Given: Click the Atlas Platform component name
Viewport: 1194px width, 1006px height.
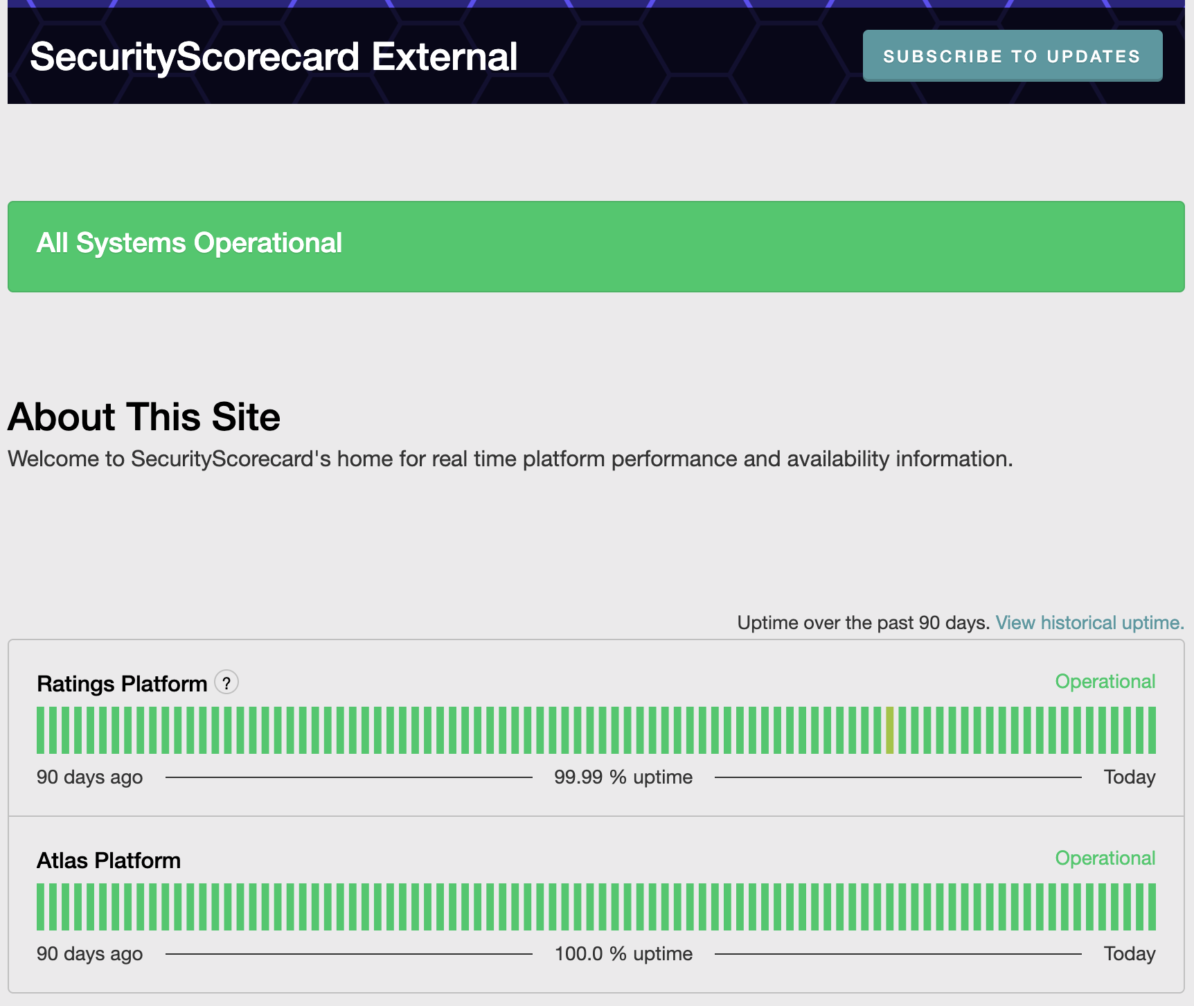Looking at the screenshot, I should [109, 860].
